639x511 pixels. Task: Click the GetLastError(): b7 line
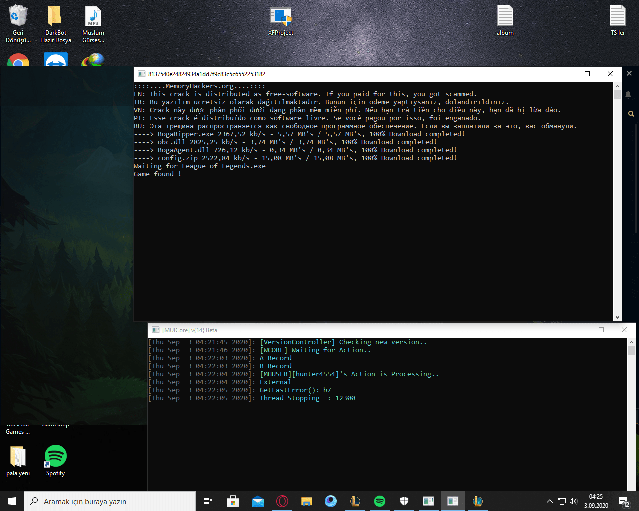pyautogui.click(x=240, y=390)
